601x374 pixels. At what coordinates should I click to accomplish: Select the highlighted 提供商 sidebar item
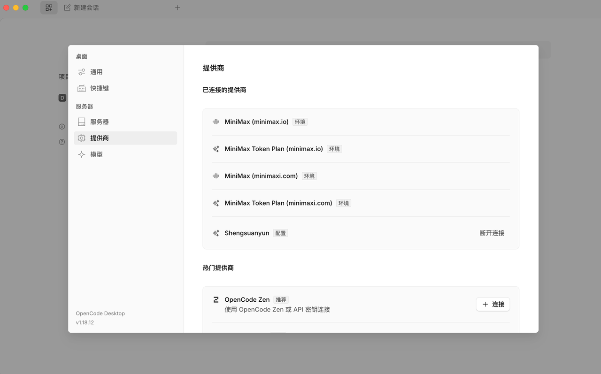[125, 138]
